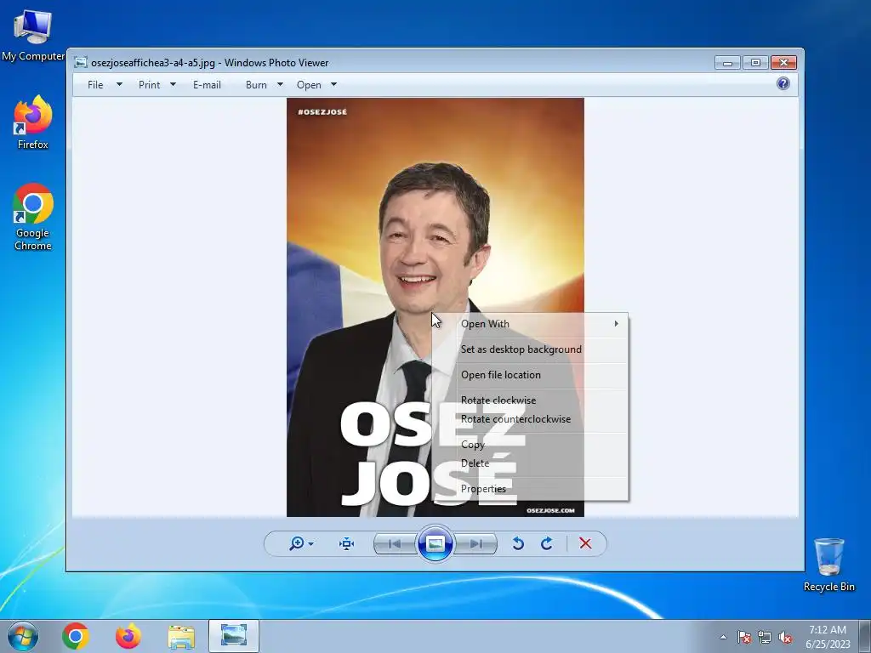Rotate clockwise using bottom toolbar icon
Viewport: 871px width, 653px height.
point(547,543)
